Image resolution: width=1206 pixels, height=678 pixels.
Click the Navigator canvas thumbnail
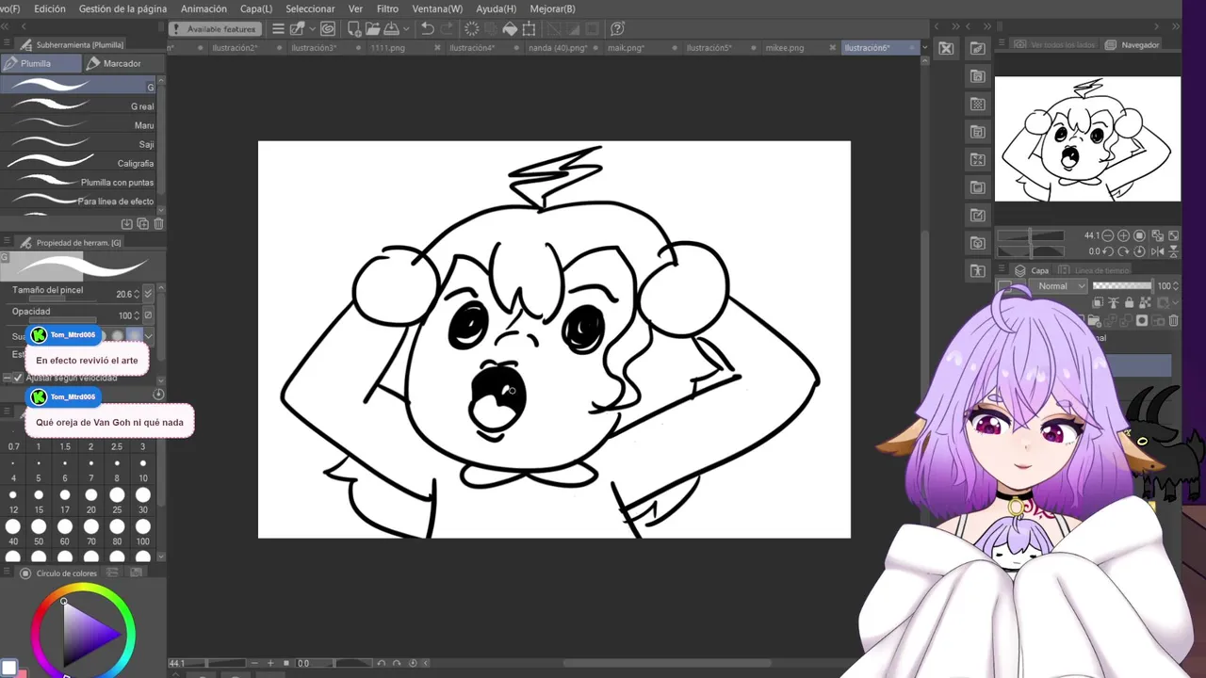click(1087, 139)
